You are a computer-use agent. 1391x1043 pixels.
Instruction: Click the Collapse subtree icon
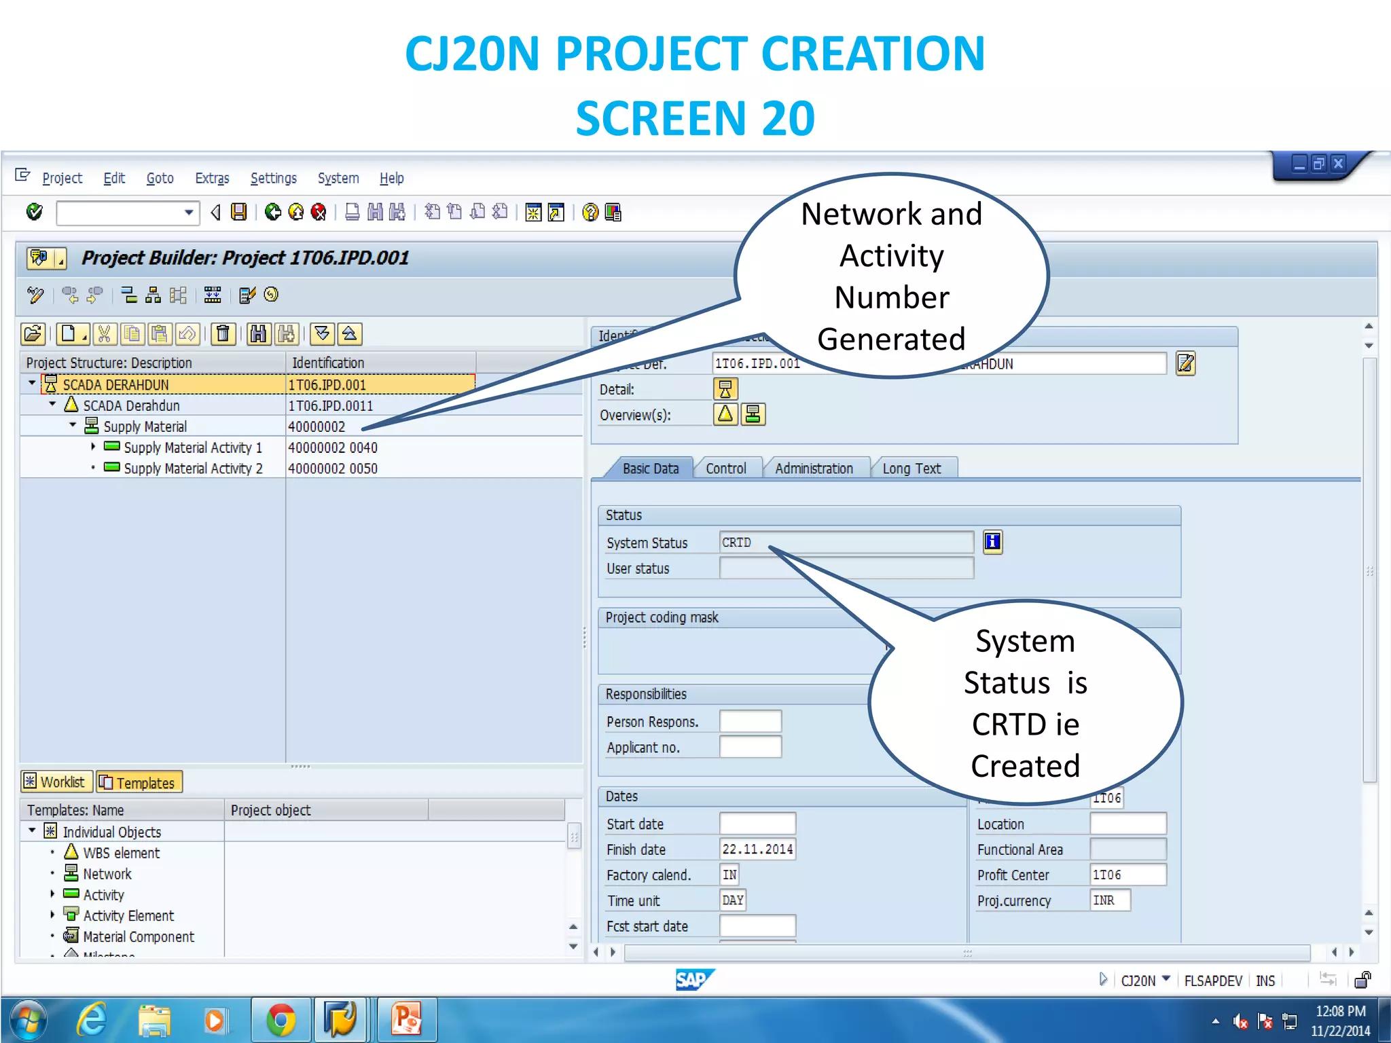(x=350, y=334)
